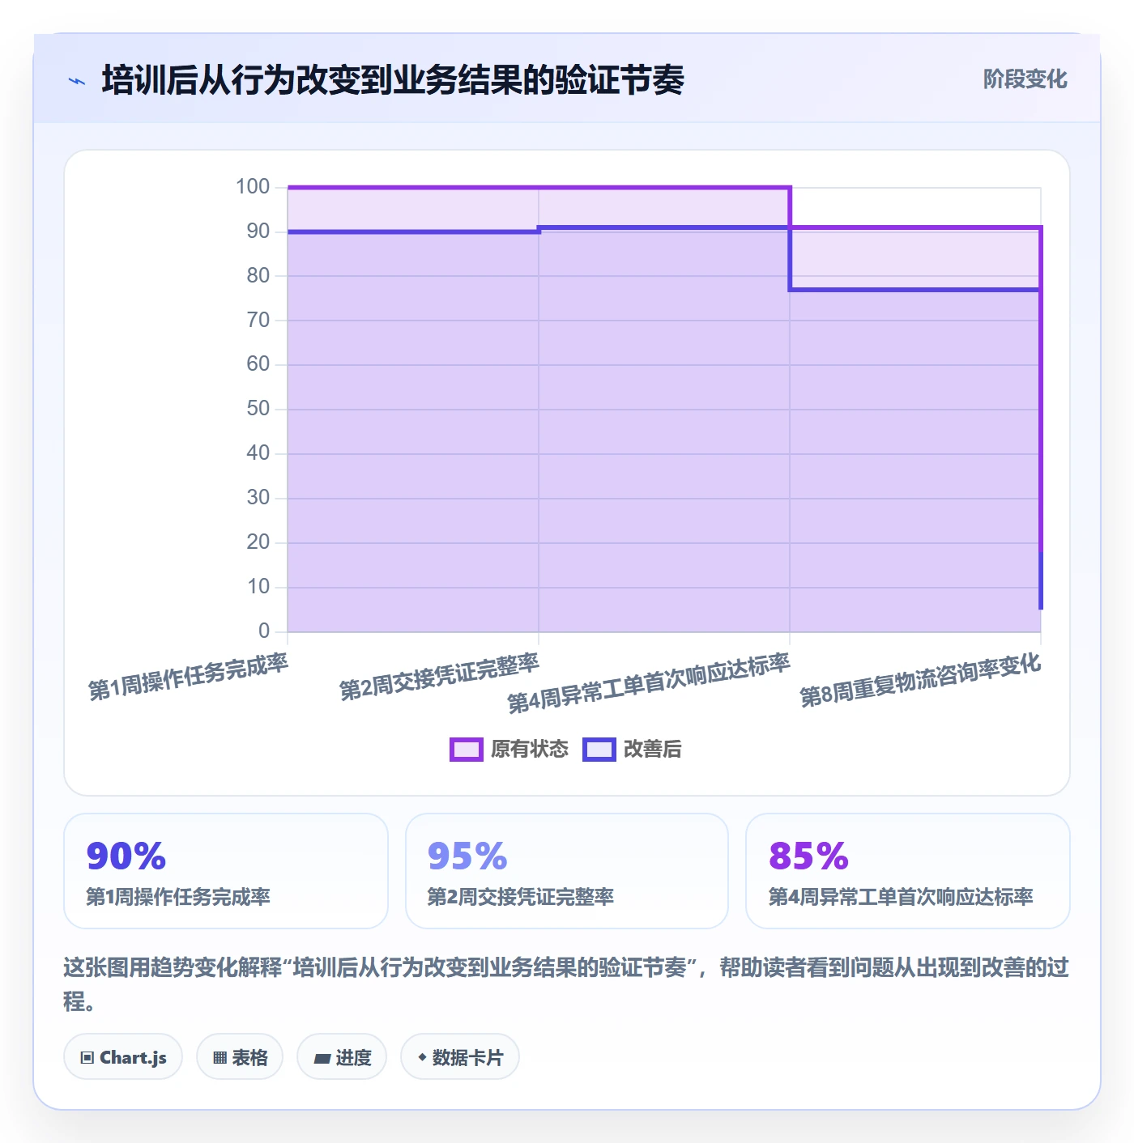
Task: Click the description paragraph starting 这张图用趋势变化解释
Action: [x=566, y=984]
